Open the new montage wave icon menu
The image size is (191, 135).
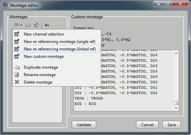pos(17,25)
